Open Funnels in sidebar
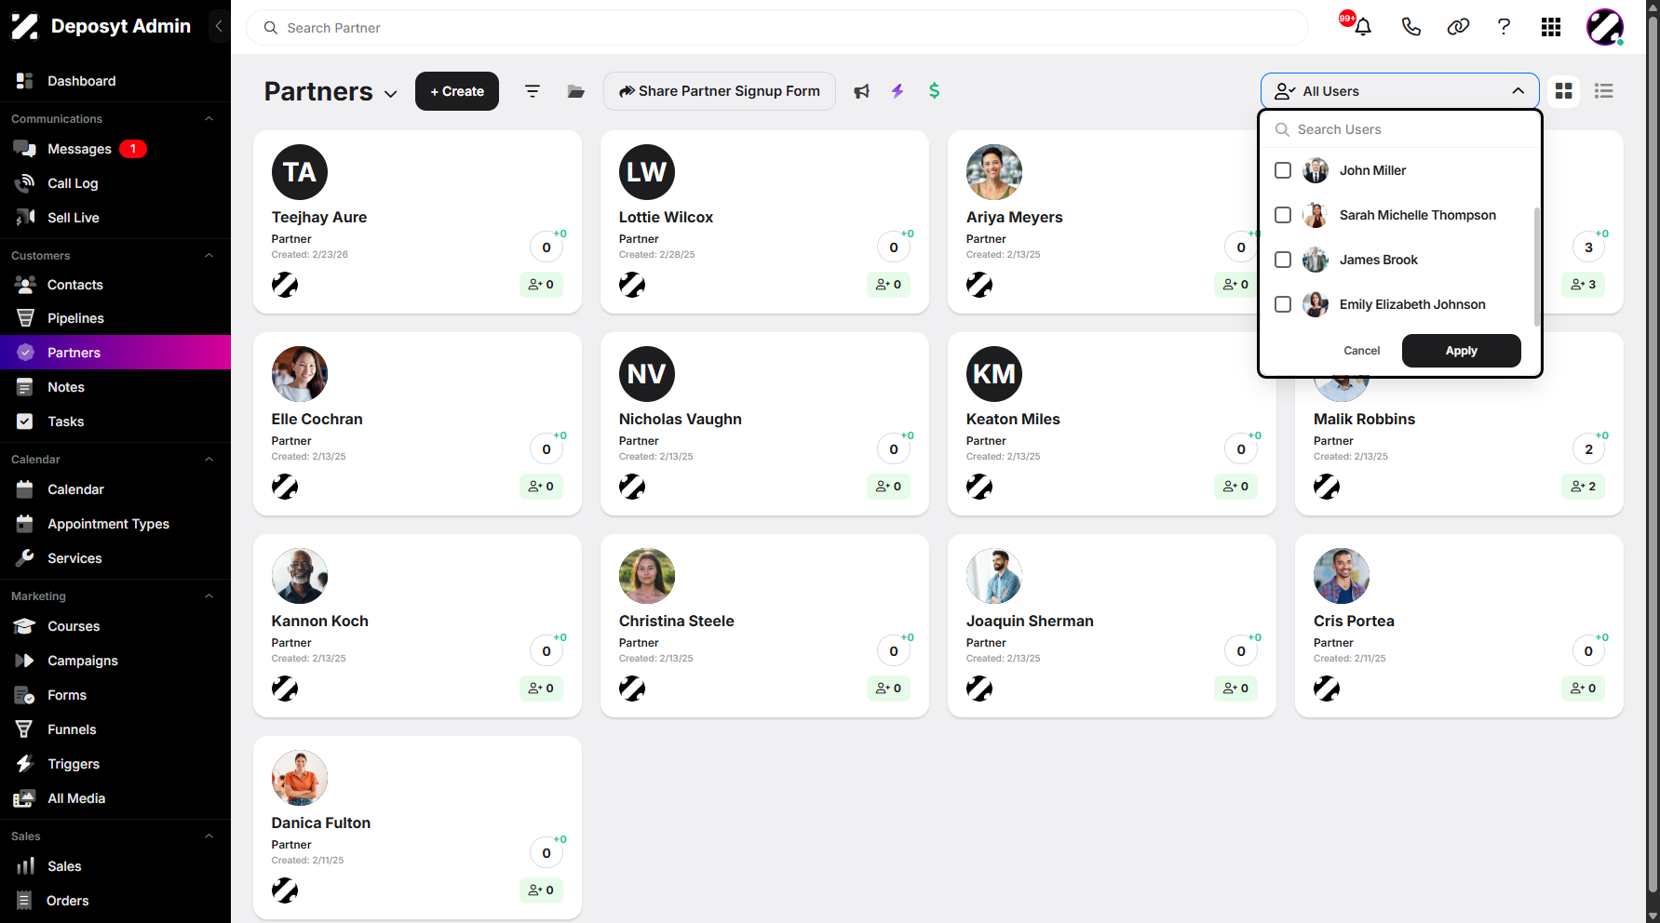The height and width of the screenshot is (923, 1660). coord(115,729)
